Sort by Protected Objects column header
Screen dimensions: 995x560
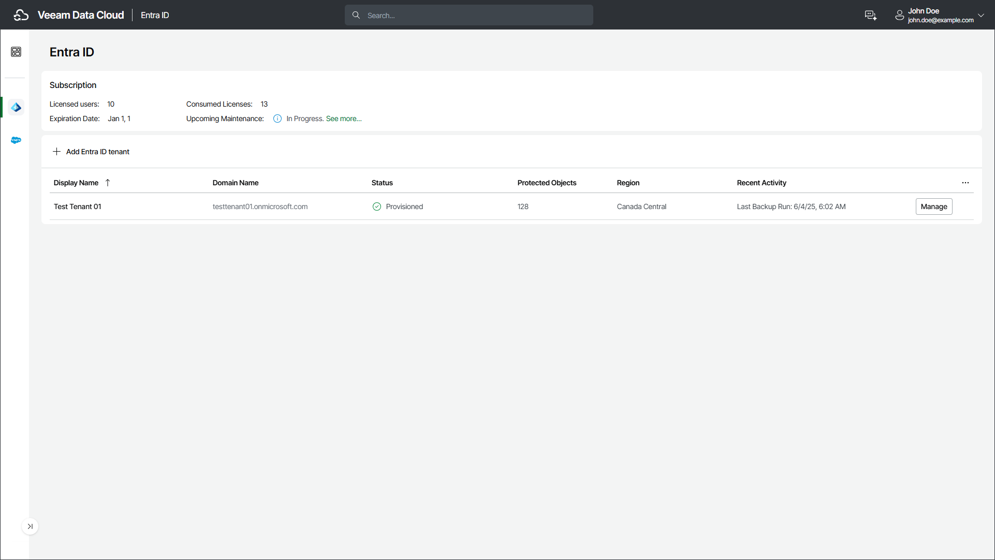(x=547, y=183)
